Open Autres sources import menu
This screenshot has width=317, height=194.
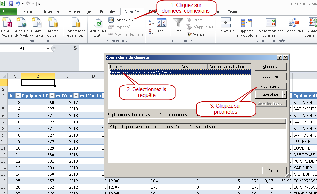(x=53, y=27)
